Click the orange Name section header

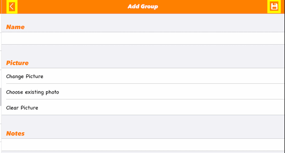[x=15, y=27]
